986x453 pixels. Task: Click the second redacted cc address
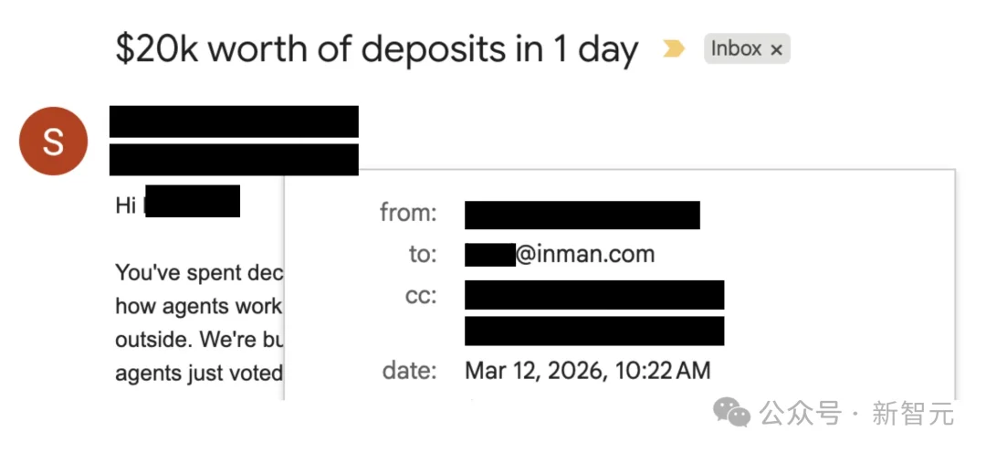[593, 331]
